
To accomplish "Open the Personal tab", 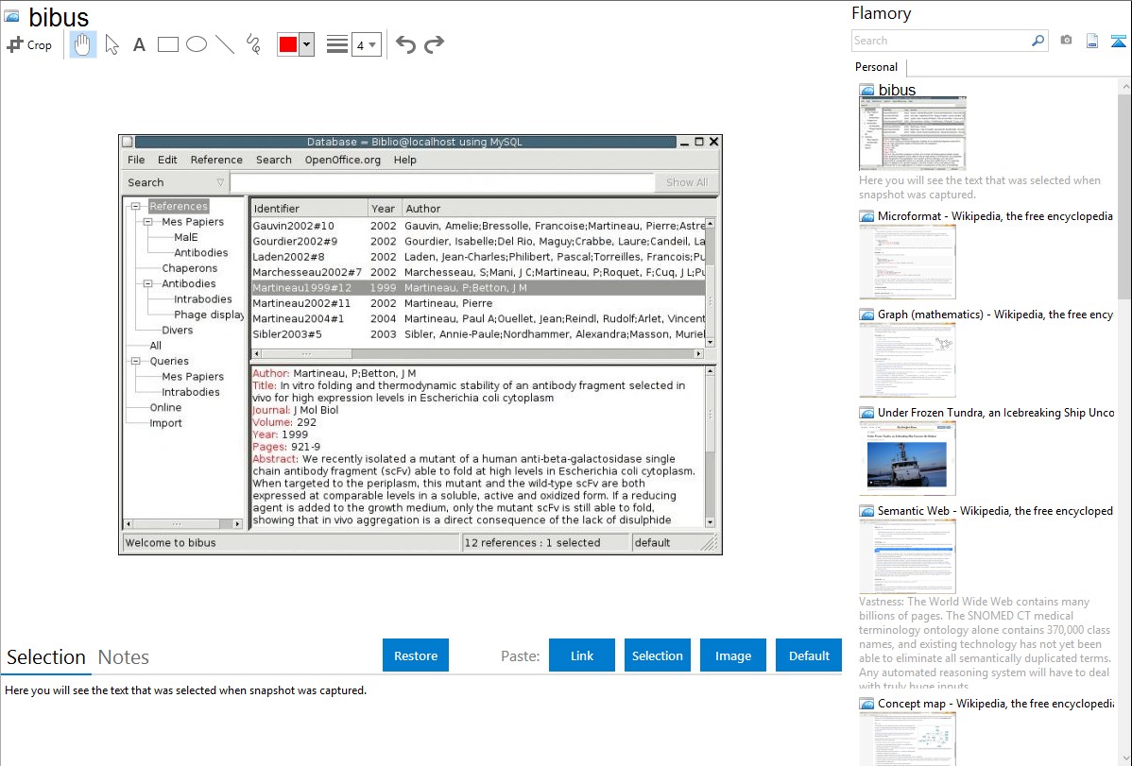I will [876, 67].
